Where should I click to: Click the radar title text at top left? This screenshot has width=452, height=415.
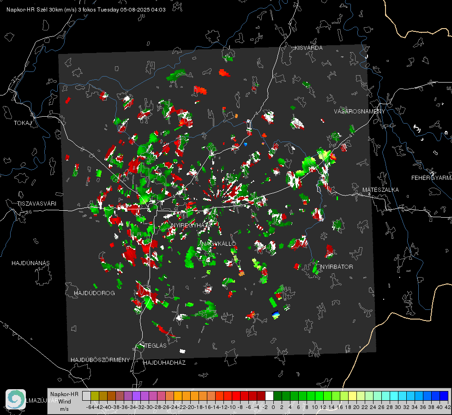tap(86, 10)
